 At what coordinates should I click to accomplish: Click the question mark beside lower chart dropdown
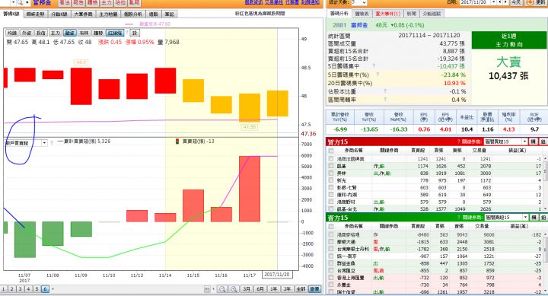click(x=52, y=143)
